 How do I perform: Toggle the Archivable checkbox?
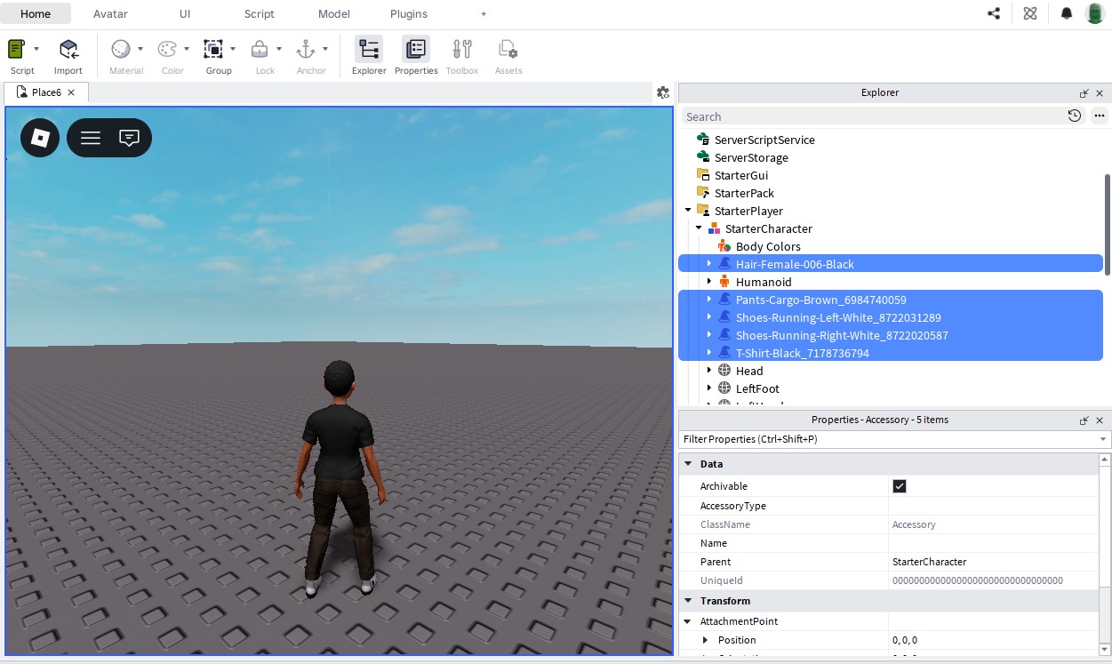pyautogui.click(x=900, y=486)
